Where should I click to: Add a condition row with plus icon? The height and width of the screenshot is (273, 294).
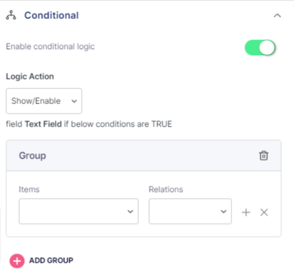[246, 212]
